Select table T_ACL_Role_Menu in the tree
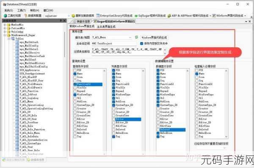This screenshot has width=254, height=168. (x=30, y=133)
